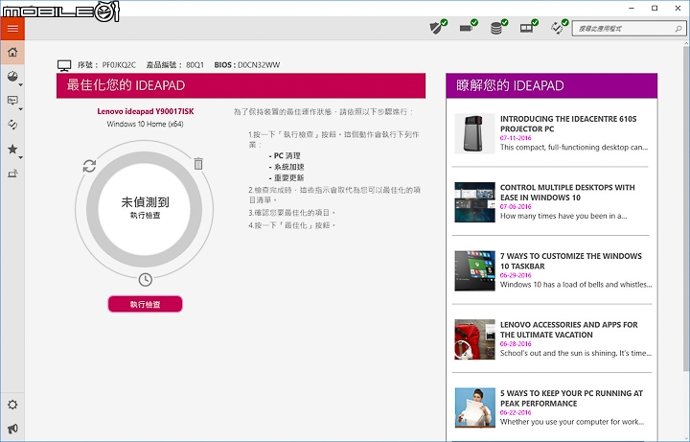
Task: Click the refresh arrows on the dial
Action: click(89, 166)
